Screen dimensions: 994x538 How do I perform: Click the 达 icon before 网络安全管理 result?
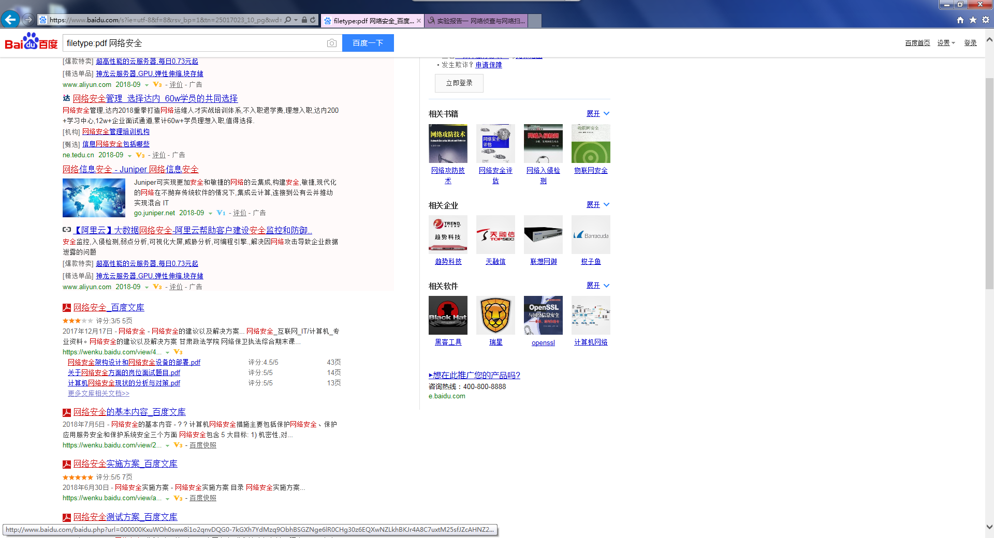click(x=66, y=98)
